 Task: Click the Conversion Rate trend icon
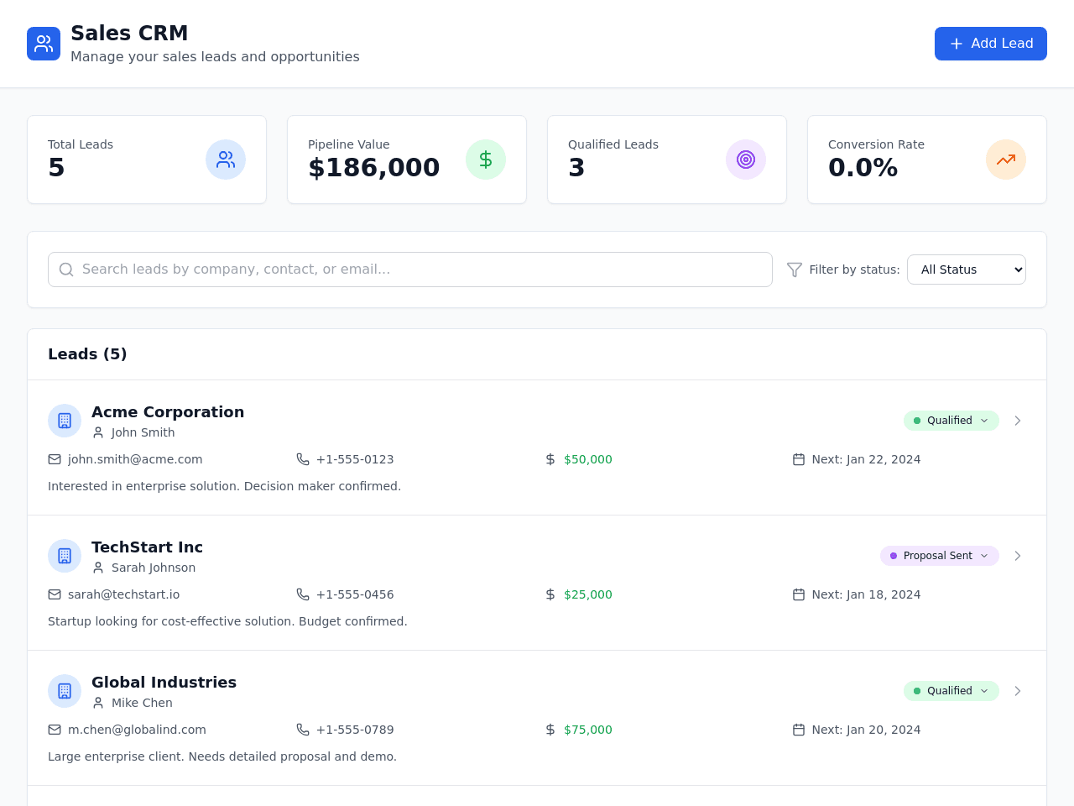pyautogui.click(x=1006, y=160)
